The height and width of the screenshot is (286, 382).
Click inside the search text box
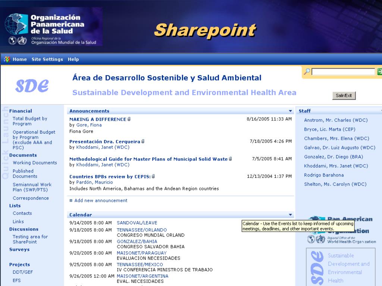[x=343, y=72]
